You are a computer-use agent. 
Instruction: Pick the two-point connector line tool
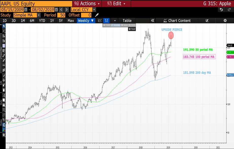click(4, 56)
